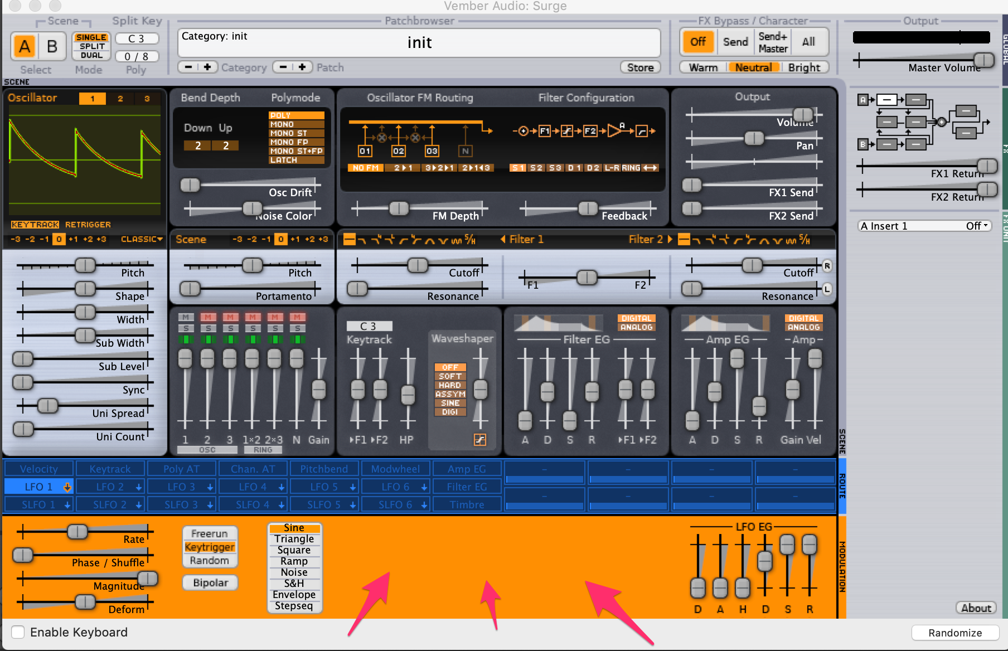This screenshot has width=1008, height=651.
Task: Choose the sample & hold type for Filter 2
Action: [805, 240]
